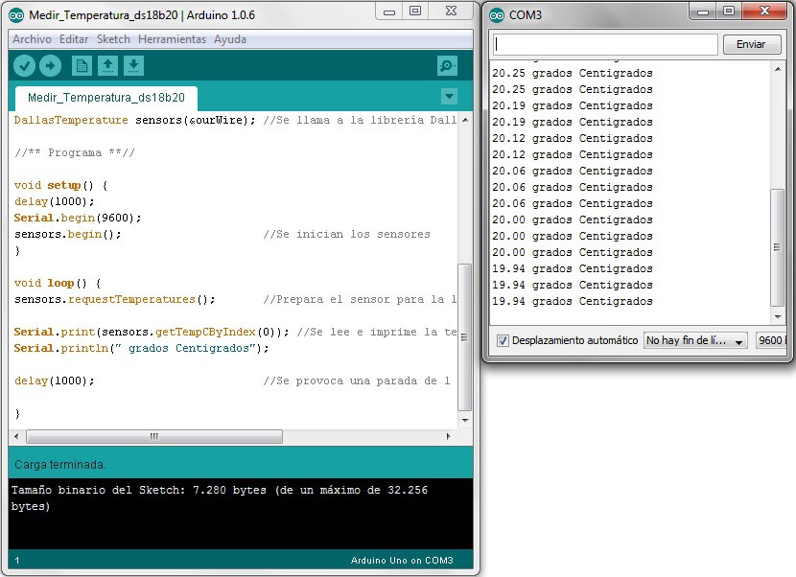
Task: Open the Ayuda menu
Action: click(x=230, y=39)
